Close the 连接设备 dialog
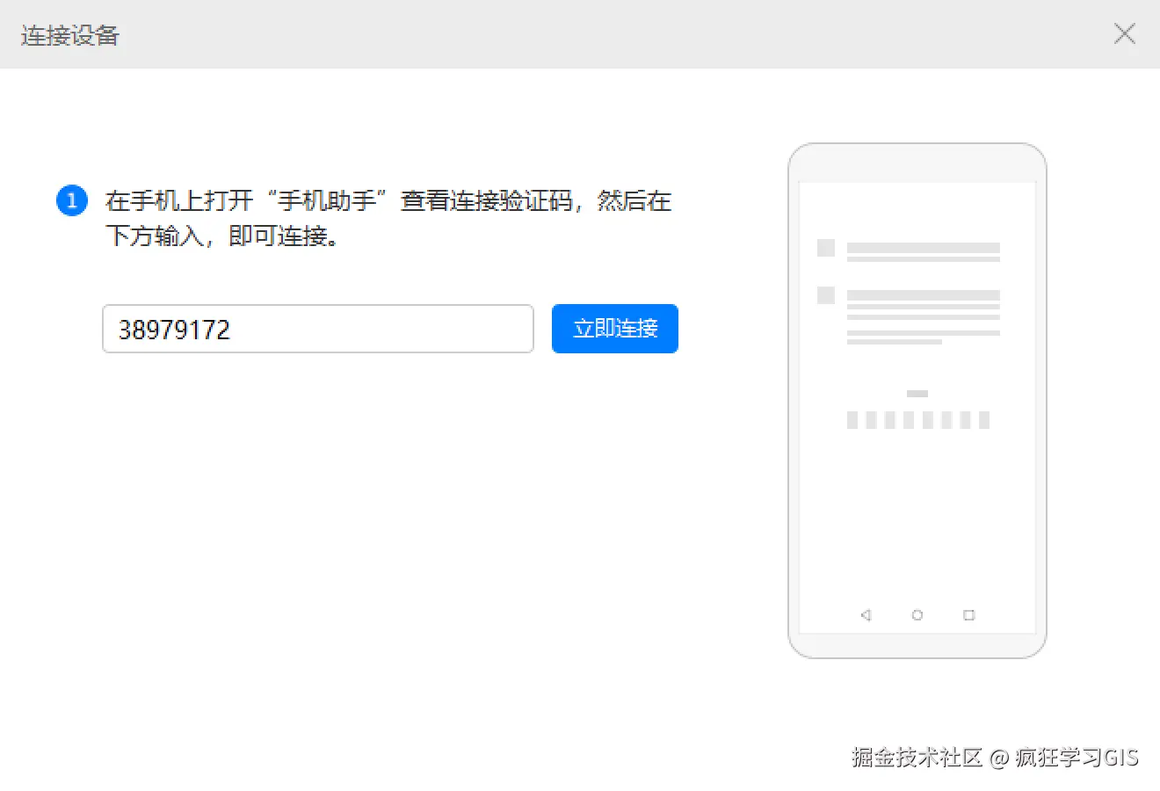This screenshot has height=791, width=1160. point(1124,33)
